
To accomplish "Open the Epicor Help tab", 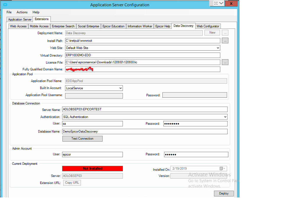I will (x=163, y=26).
